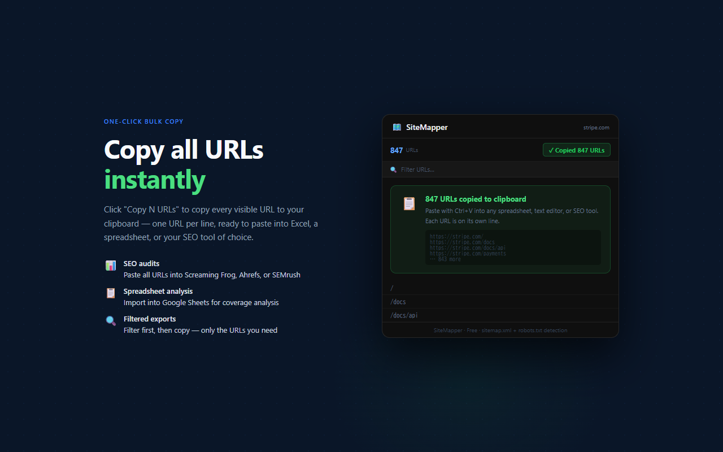Click the paragraph starting "Click Copy N URLs"
The image size is (723, 452).
pyautogui.click(x=211, y=223)
